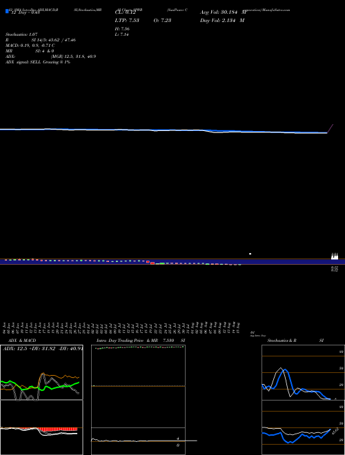Click the red MACD histogram bars
The width and height of the screenshot is (345, 455).
[58, 429]
